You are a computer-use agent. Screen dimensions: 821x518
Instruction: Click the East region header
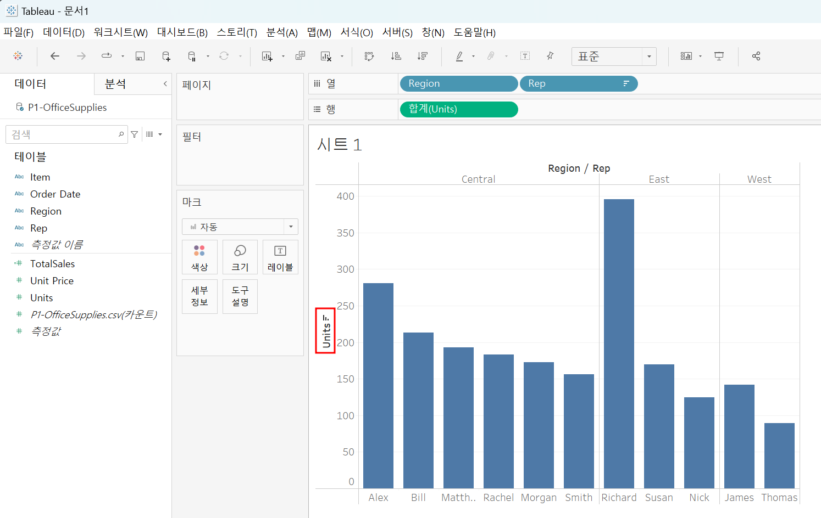pyautogui.click(x=658, y=179)
